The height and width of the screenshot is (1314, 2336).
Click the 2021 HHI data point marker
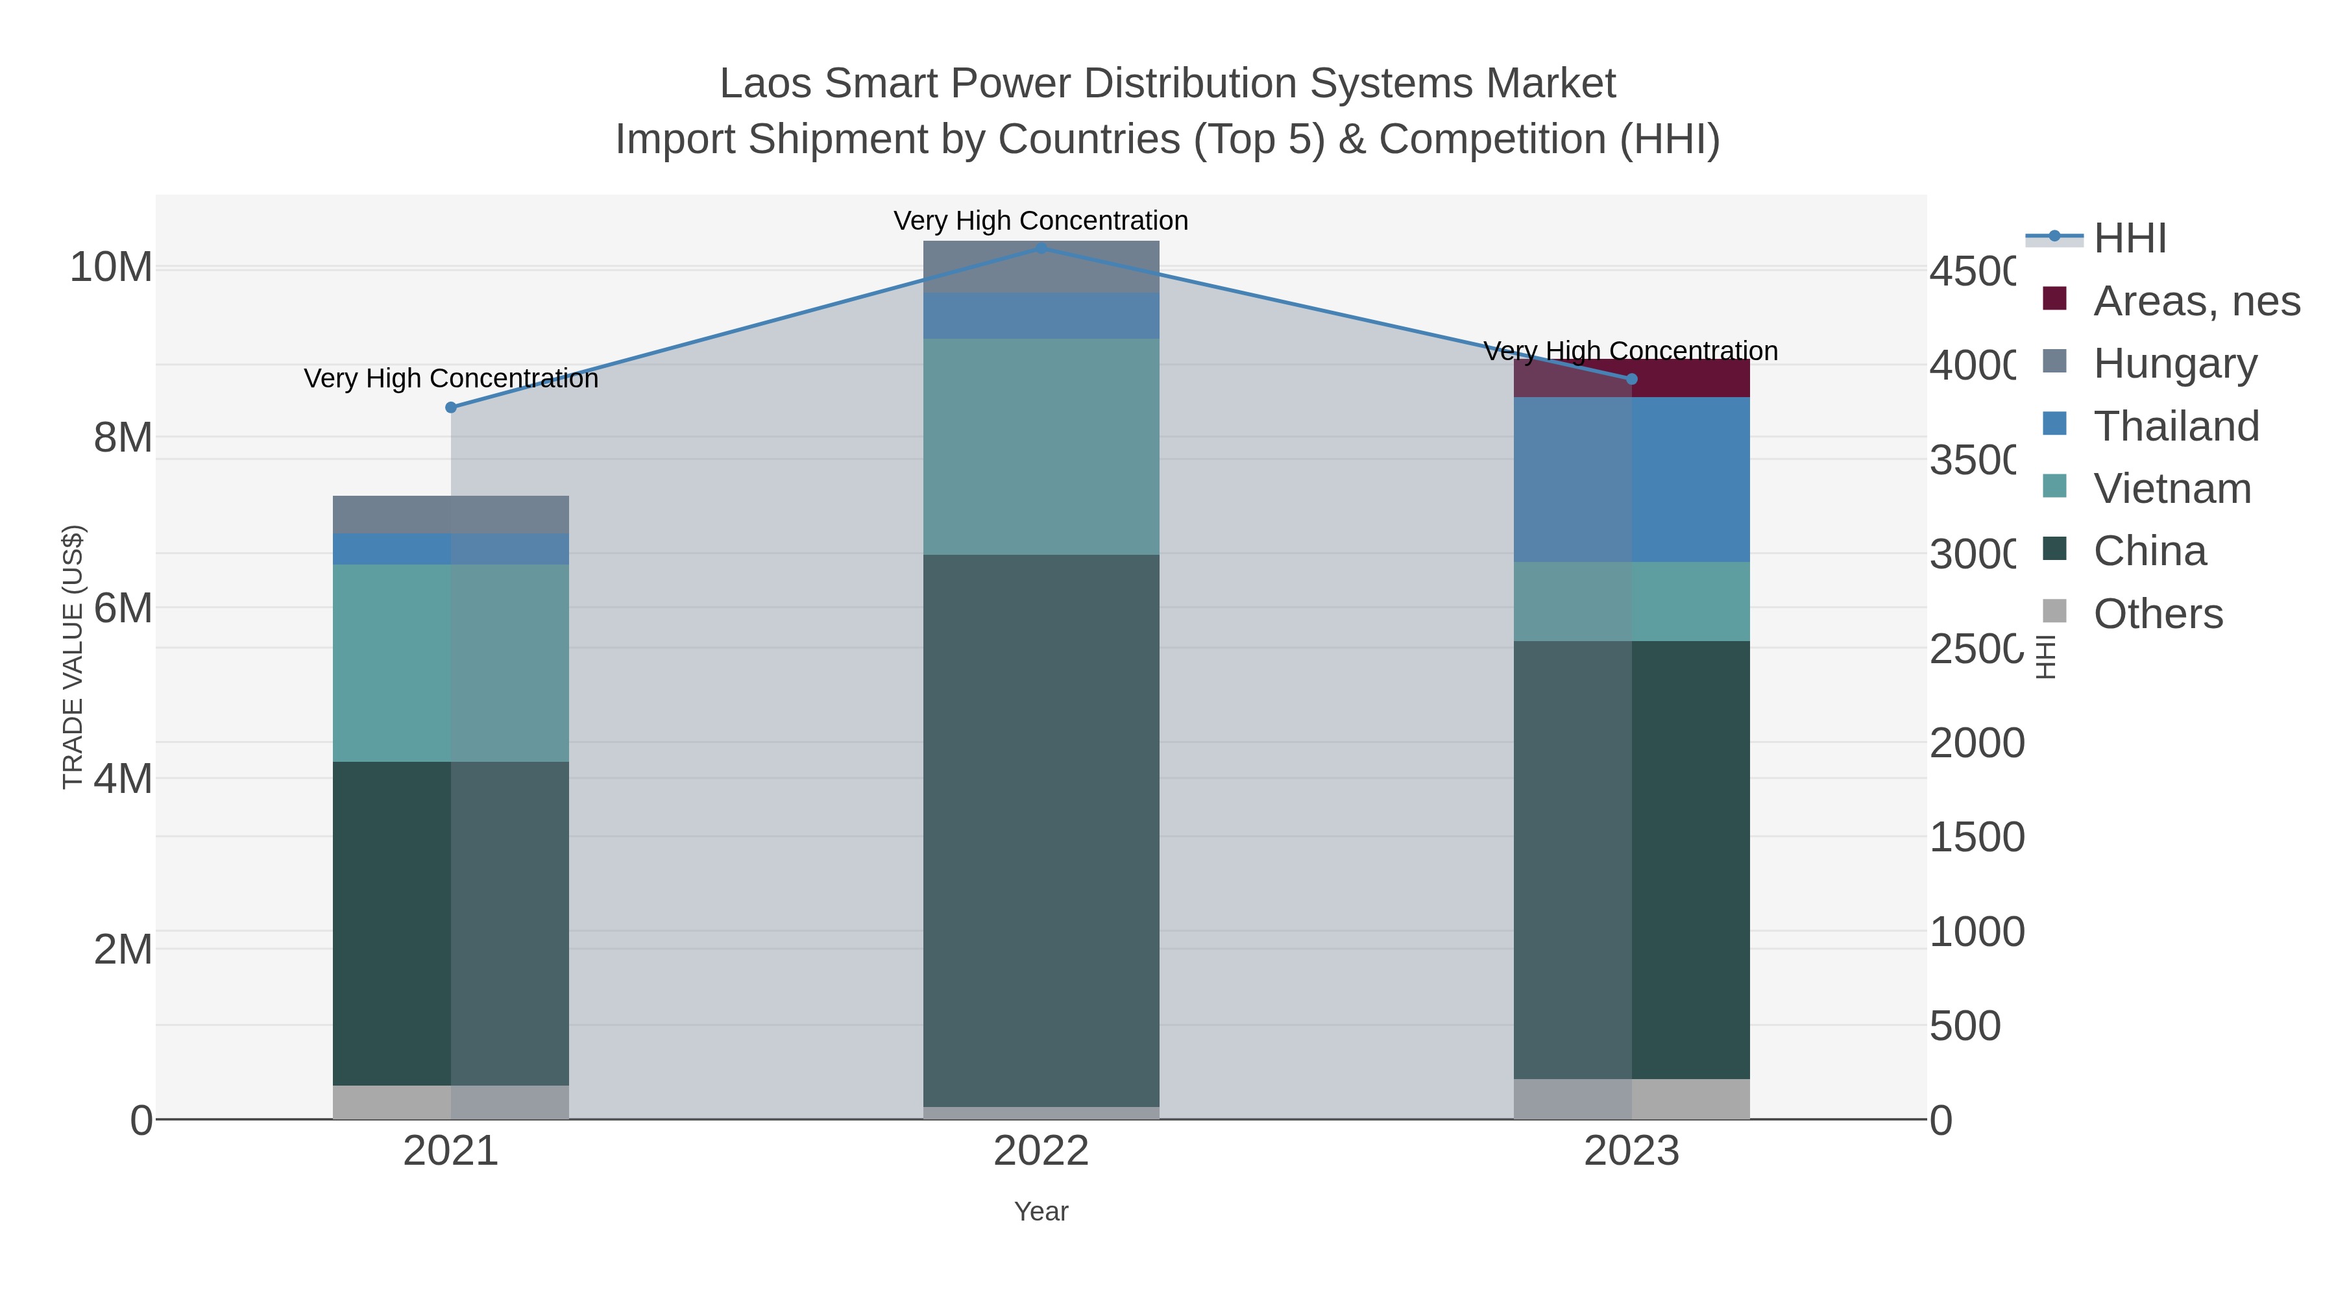451,407
